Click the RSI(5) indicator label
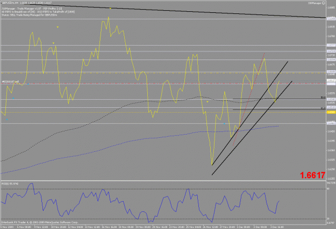 point(10,183)
